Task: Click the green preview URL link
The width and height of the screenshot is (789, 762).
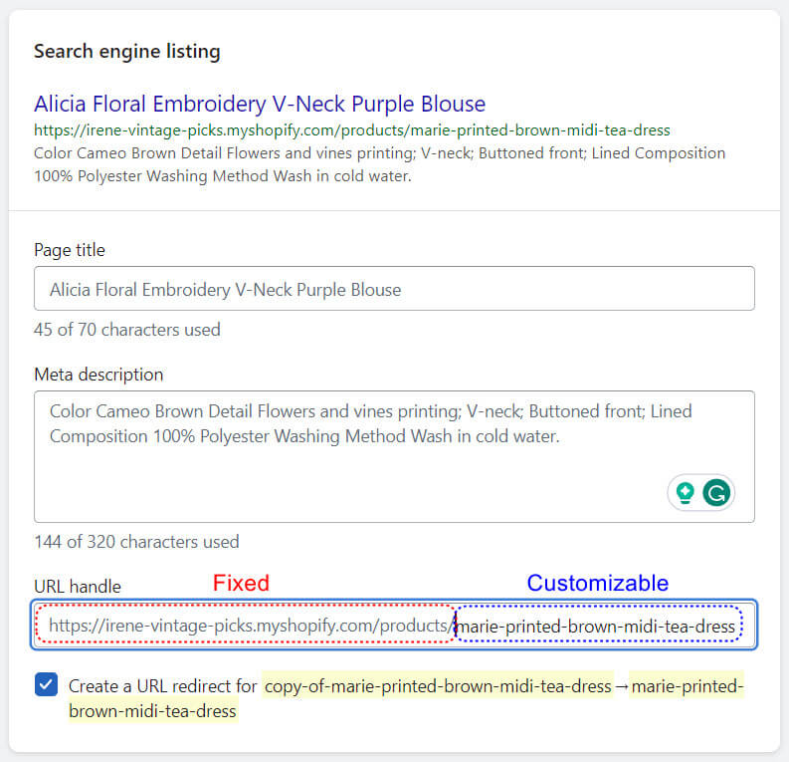Action: 352,130
